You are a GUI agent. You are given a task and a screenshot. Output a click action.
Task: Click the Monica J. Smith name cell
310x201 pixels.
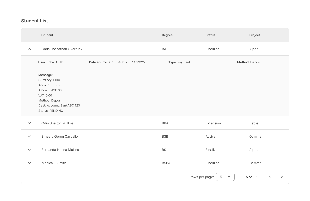coord(54,163)
